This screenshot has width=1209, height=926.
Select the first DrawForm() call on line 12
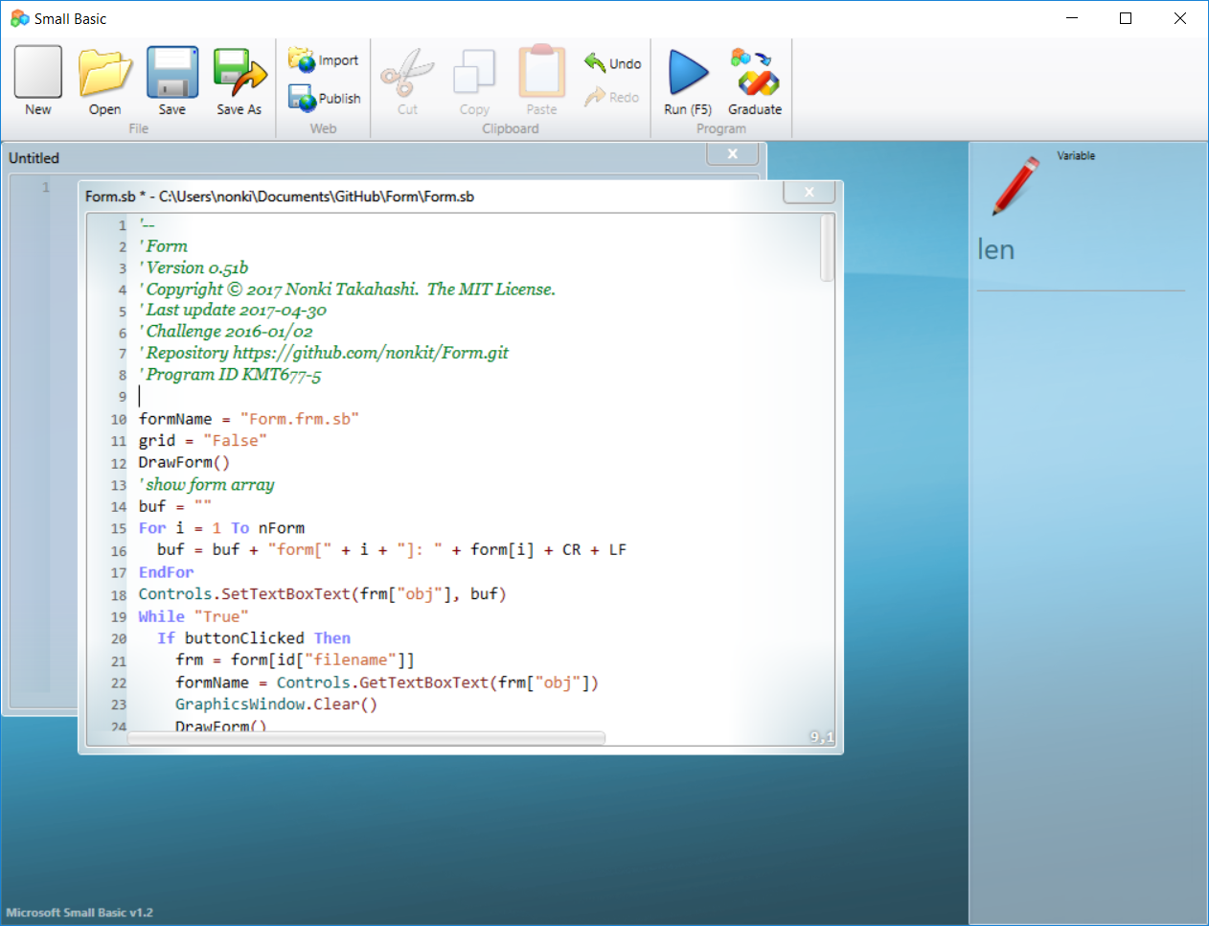[x=184, y=462]
